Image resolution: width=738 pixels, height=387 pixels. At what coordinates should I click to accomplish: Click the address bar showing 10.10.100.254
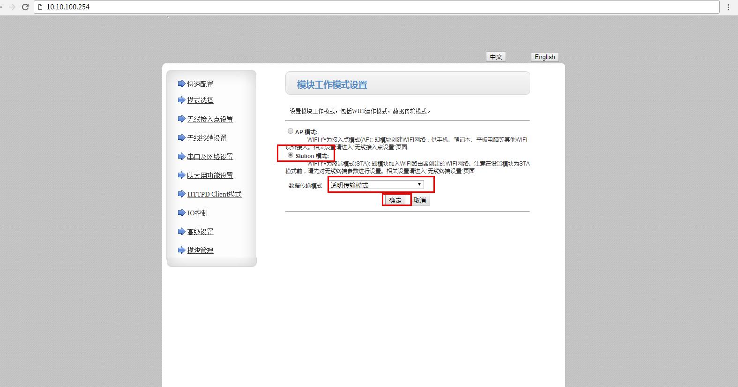pos(375,7)
